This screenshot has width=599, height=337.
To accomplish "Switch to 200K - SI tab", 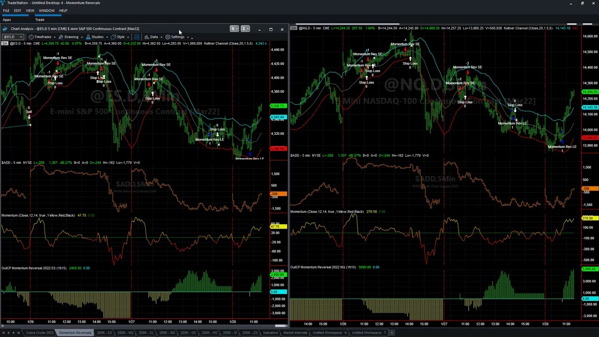I will tap(230, 333).
